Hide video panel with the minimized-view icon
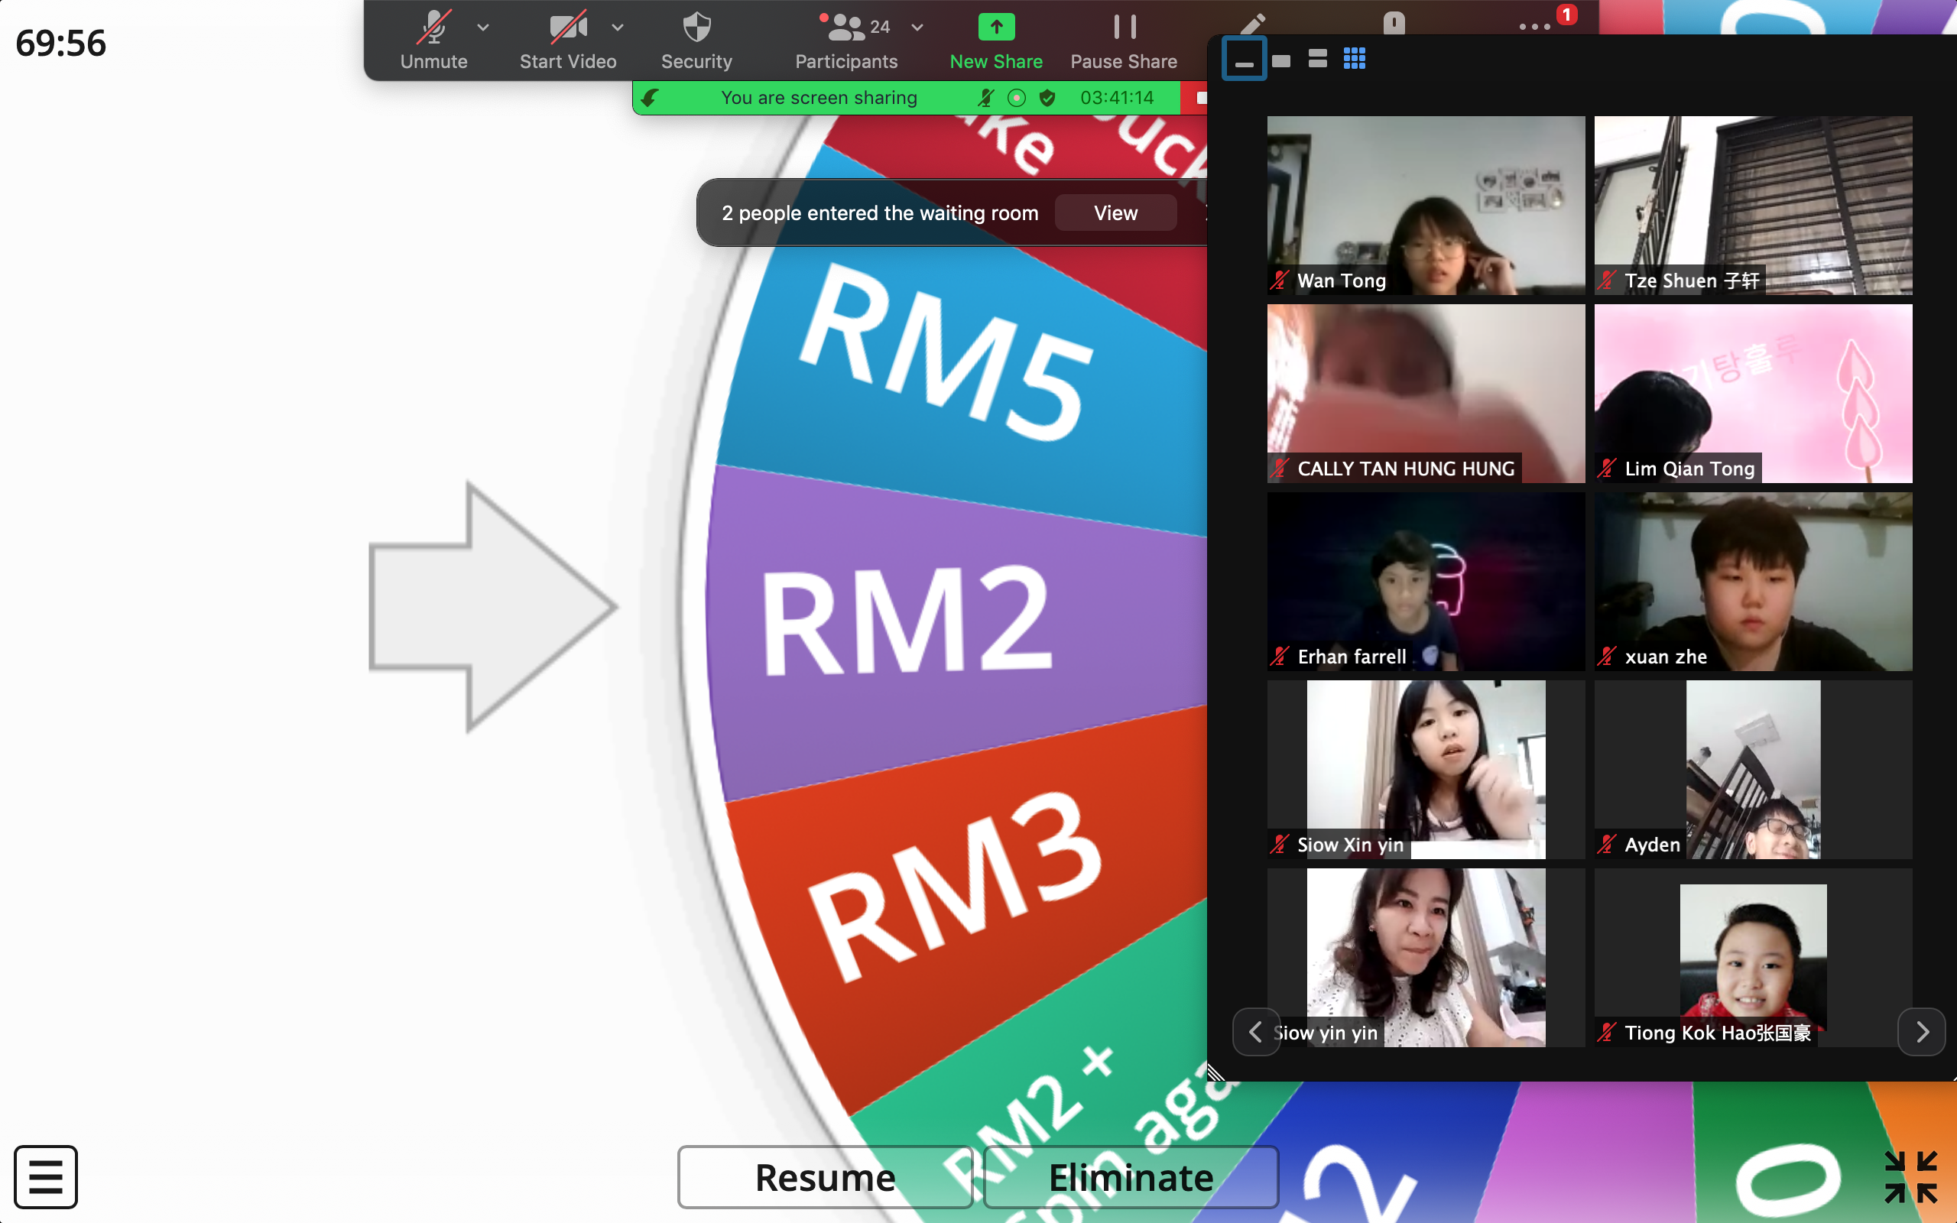Image resolution: width=1957 pixels, height=1223 pixels. coord(1244,59)
